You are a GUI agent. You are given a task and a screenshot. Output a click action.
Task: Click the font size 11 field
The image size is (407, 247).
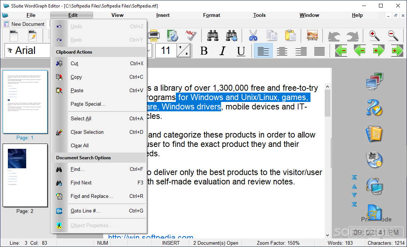166,51
